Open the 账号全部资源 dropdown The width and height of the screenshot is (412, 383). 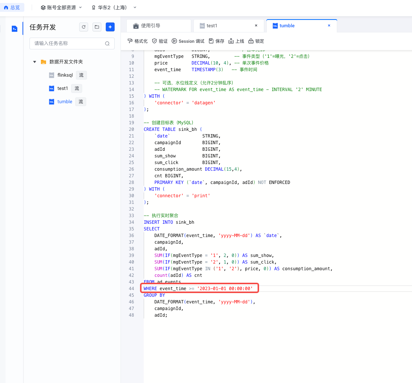[61, 7]
